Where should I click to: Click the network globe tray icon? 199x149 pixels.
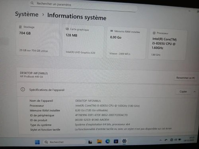click(x=172, y=139)
